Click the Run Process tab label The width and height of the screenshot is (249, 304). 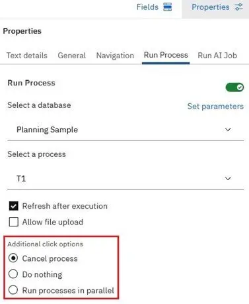[166, 55]
